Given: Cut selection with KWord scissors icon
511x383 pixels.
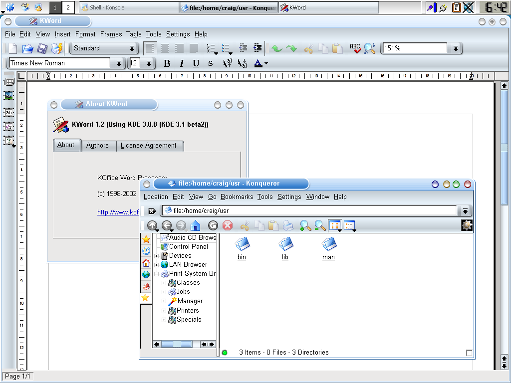Looking at the screenshot, I should point(308,48).
